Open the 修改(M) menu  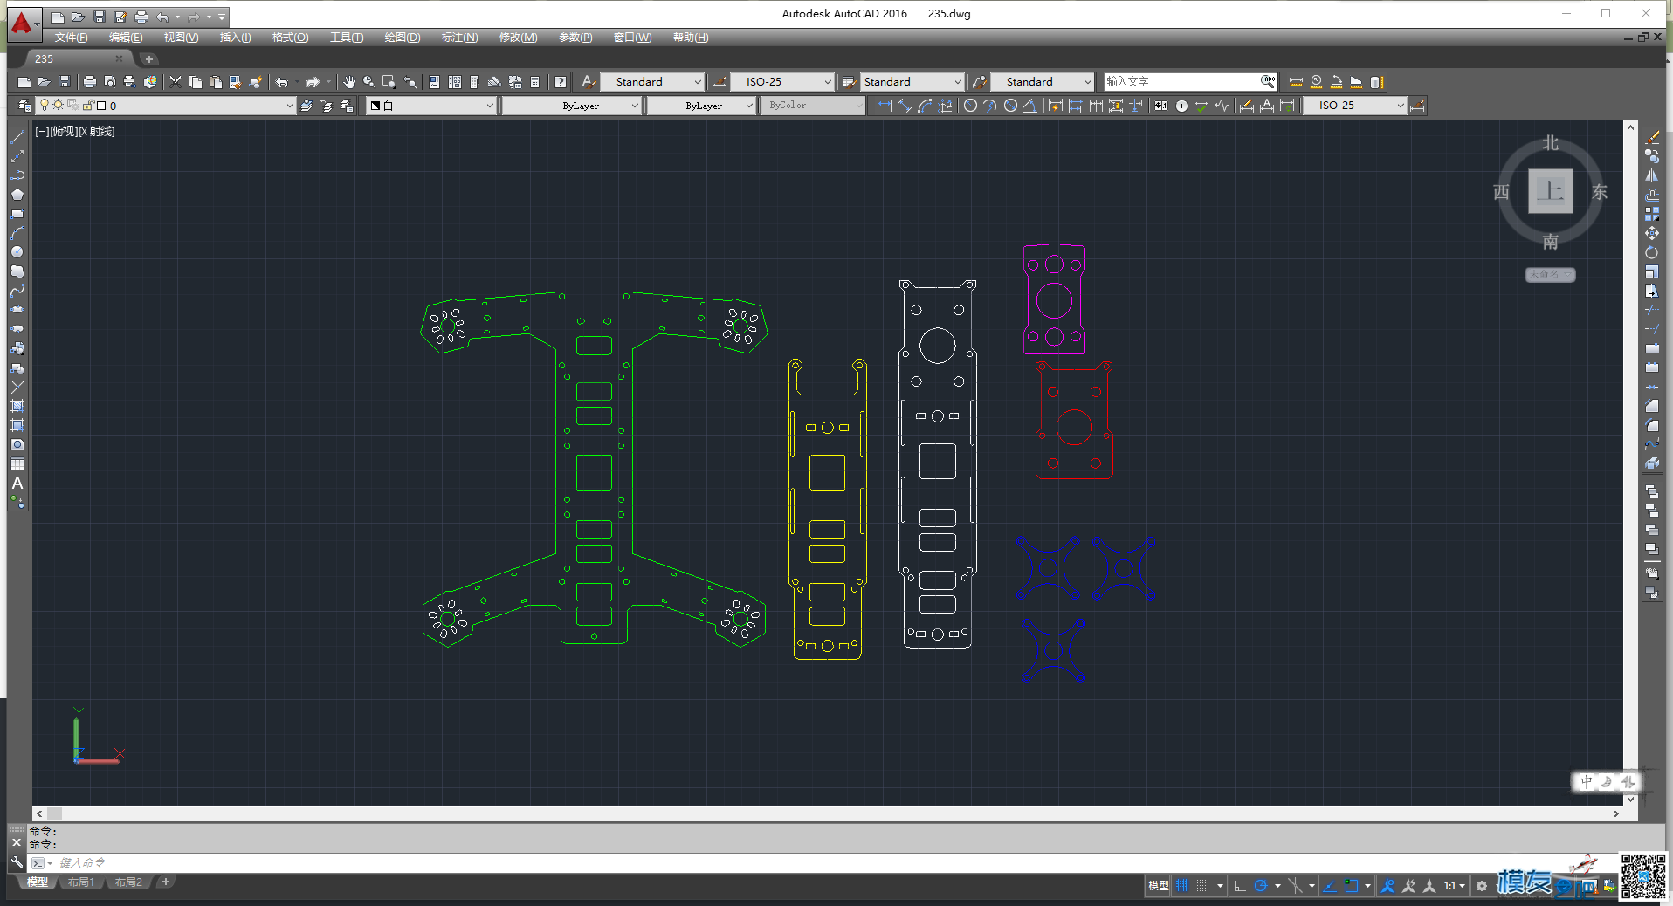pos(518,38)
